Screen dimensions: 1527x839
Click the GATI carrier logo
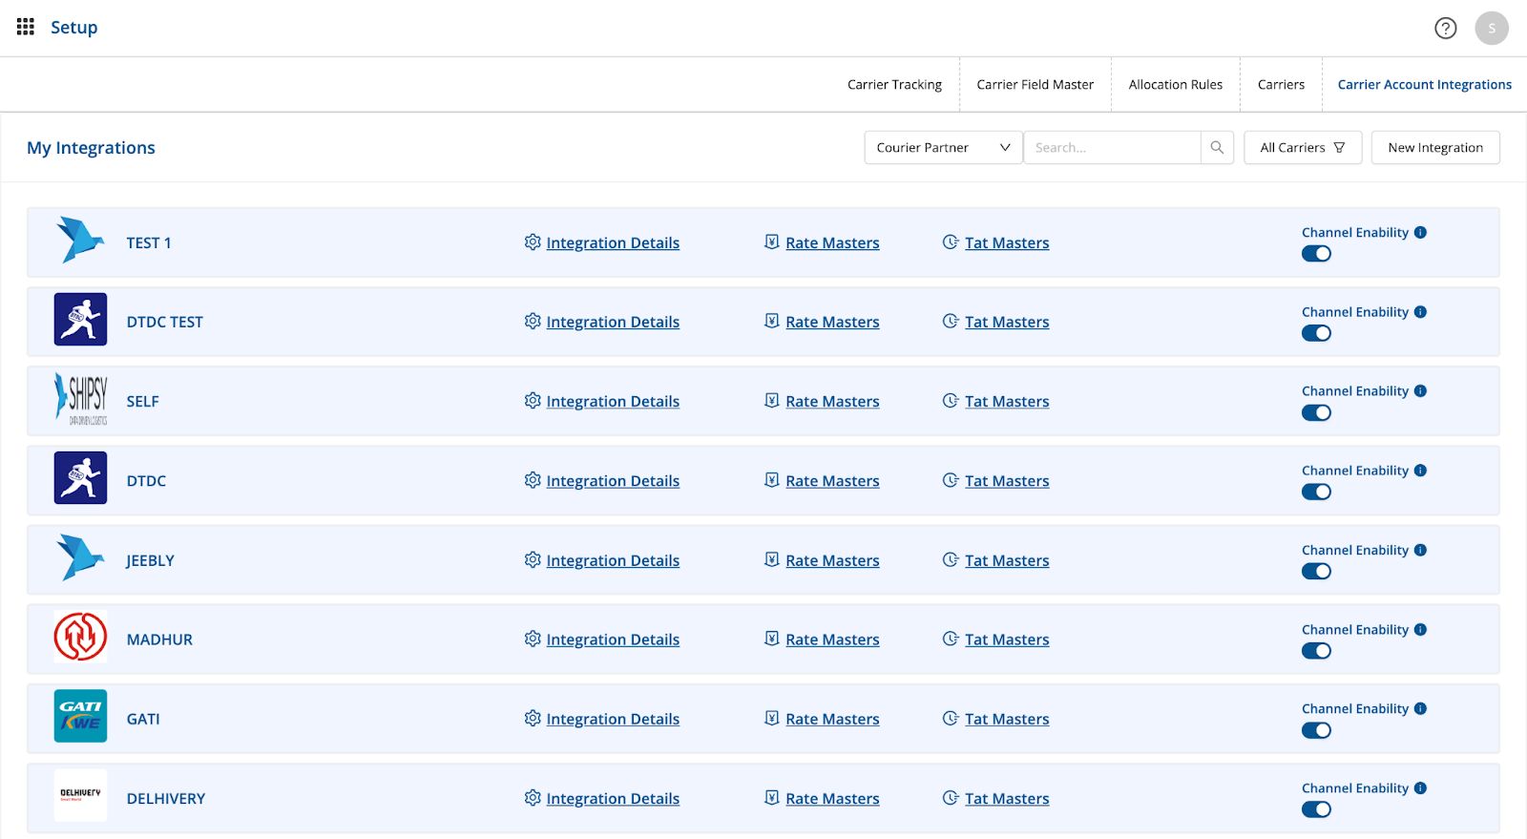(81, 716)
